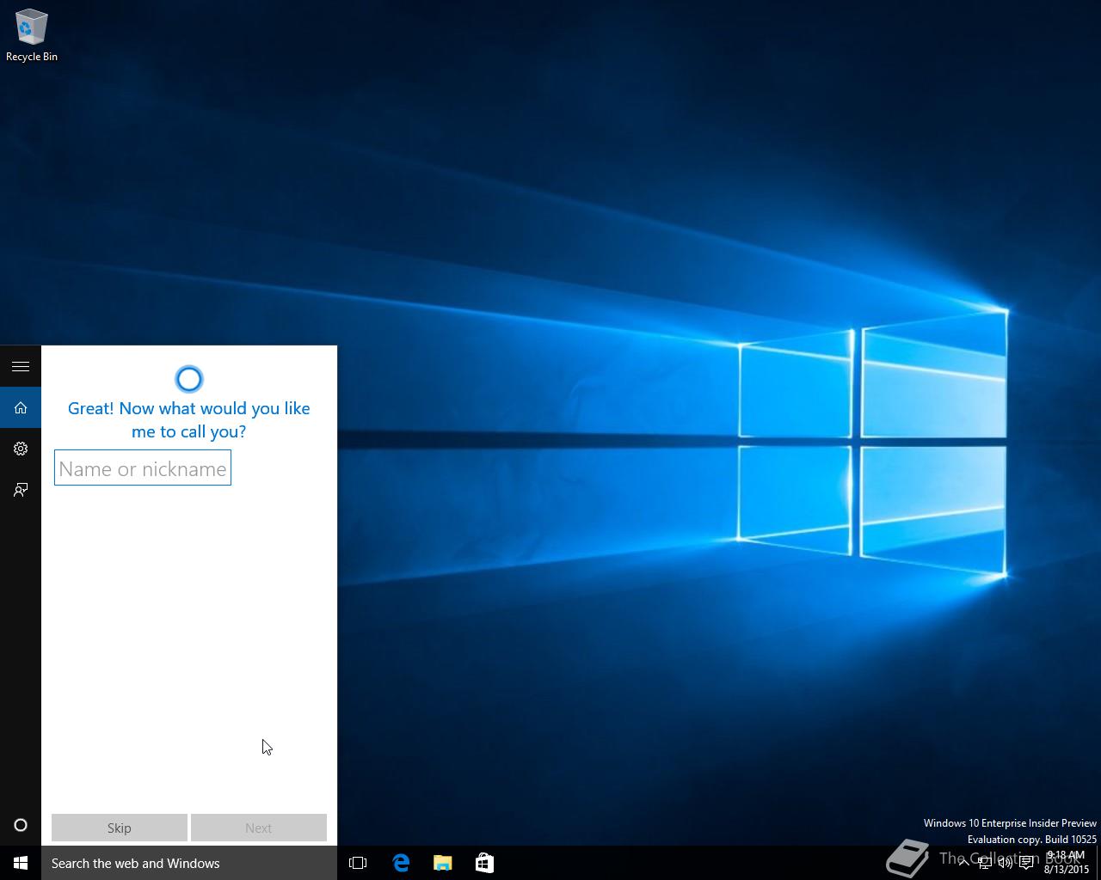Open the Cortana hamburger menu
The height and width of the screenshot is (880, 1101).
(21, 366)
